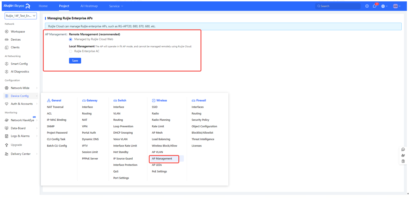Screen dimensions: 409x198
Task: Open Hot Standby under Switch
Action: (x=121, y=152)
